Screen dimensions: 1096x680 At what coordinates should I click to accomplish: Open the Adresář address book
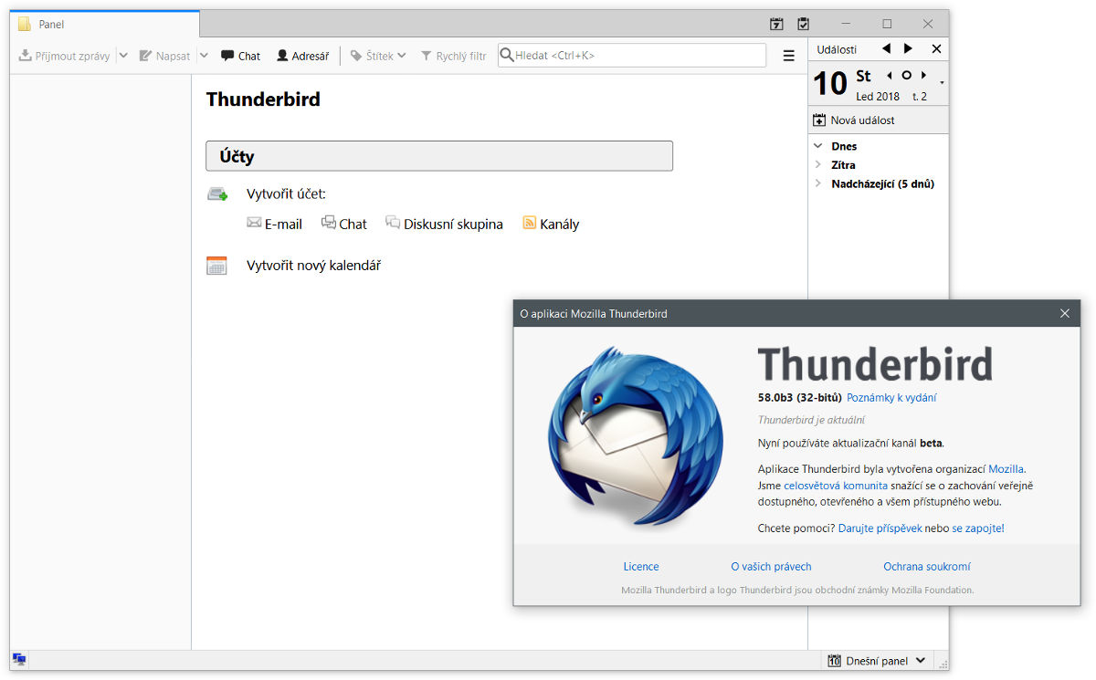click(302, 56)
